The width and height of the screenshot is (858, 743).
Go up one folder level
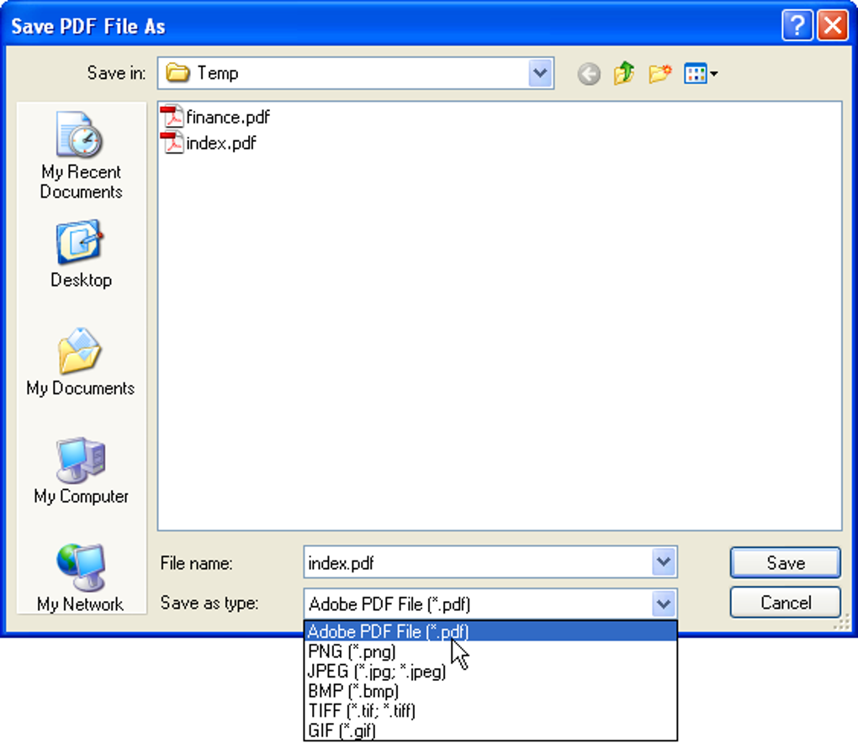click(x=624, y=73)
